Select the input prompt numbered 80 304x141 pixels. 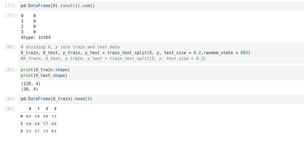11,47
